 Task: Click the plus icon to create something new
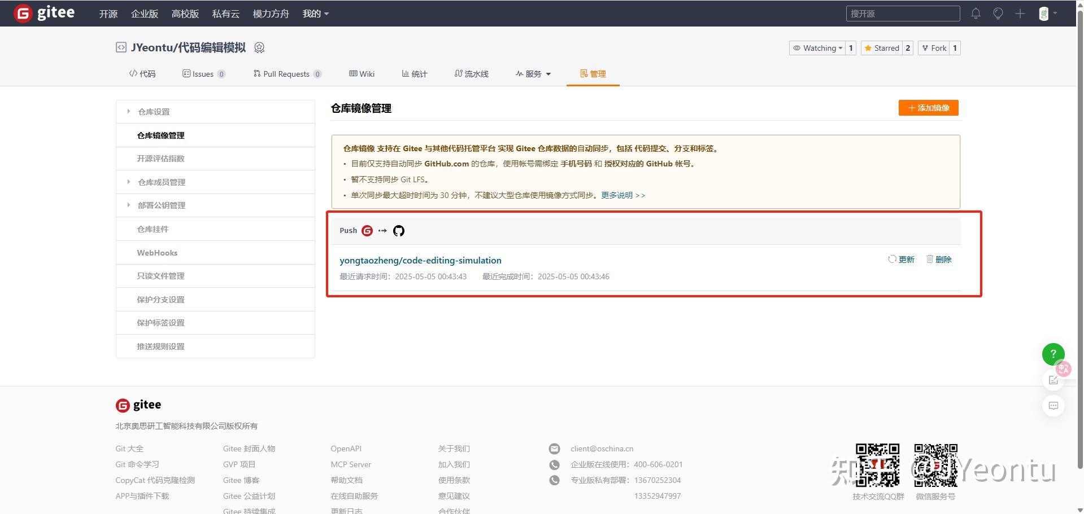1020,13
